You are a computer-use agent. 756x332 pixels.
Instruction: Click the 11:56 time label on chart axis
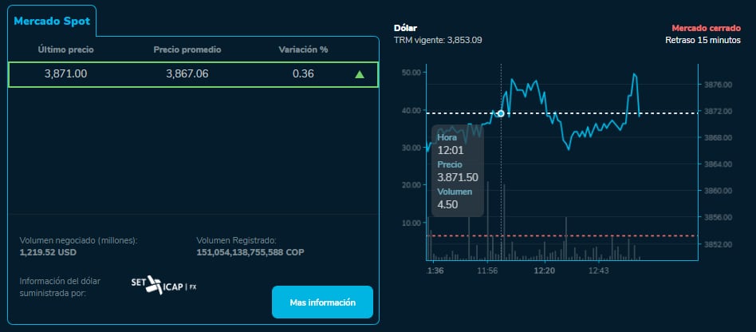coord(487,271)
